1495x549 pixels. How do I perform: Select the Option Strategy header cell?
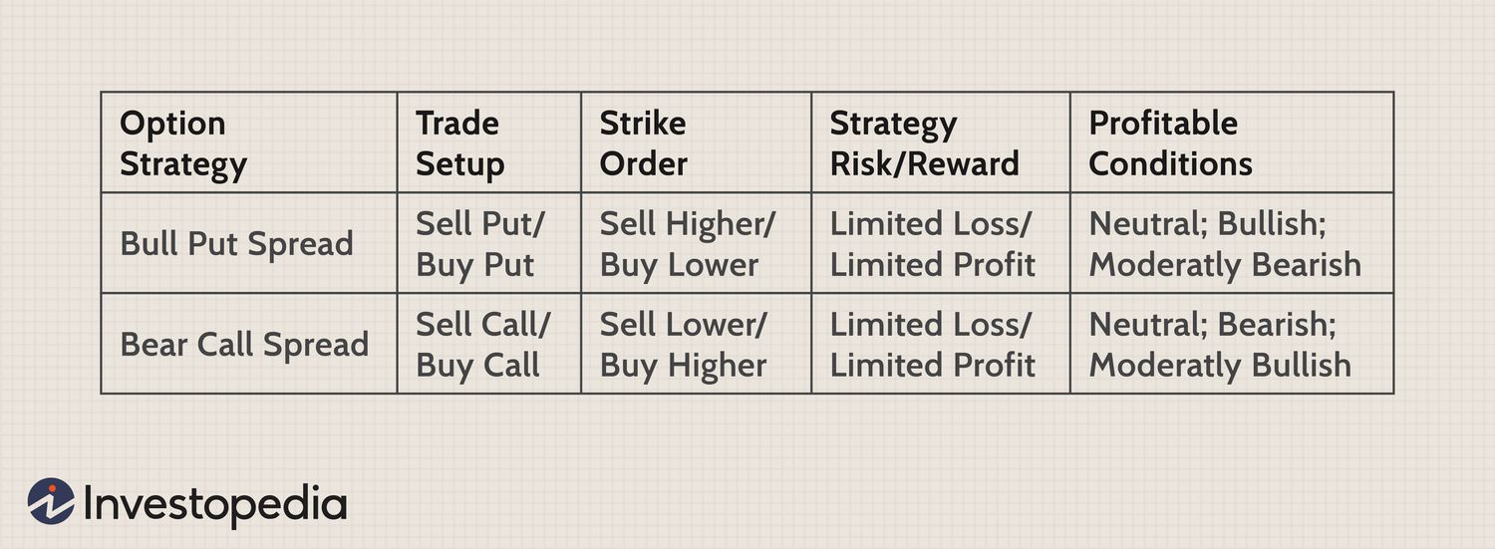[249, 142]
